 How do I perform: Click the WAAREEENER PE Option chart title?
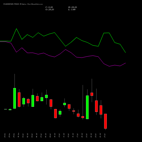(23, 4)
